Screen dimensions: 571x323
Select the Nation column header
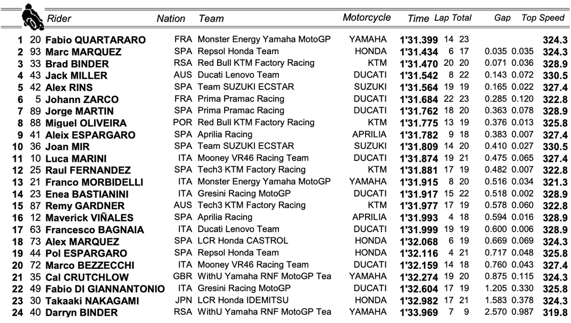point(171,19)
